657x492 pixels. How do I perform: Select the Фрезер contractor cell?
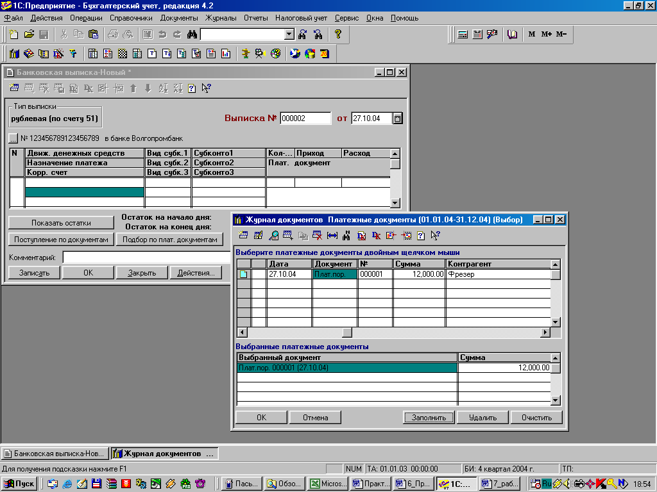[x=498, y=274]
